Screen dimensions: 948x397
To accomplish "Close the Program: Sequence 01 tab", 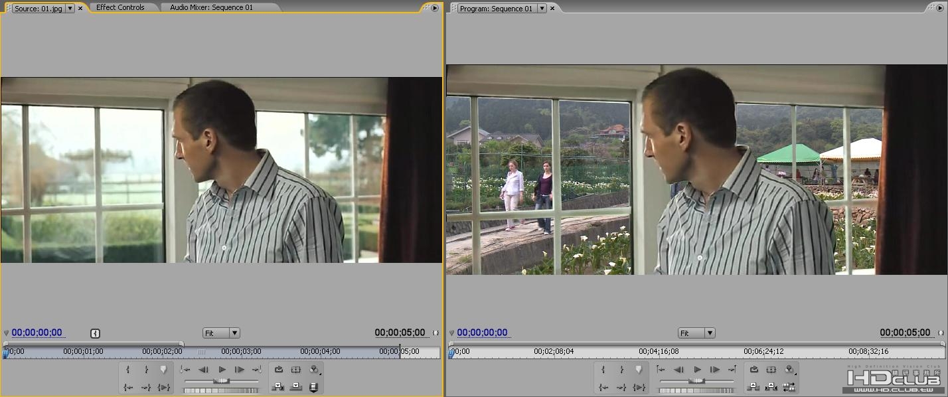I will [552, 9].
